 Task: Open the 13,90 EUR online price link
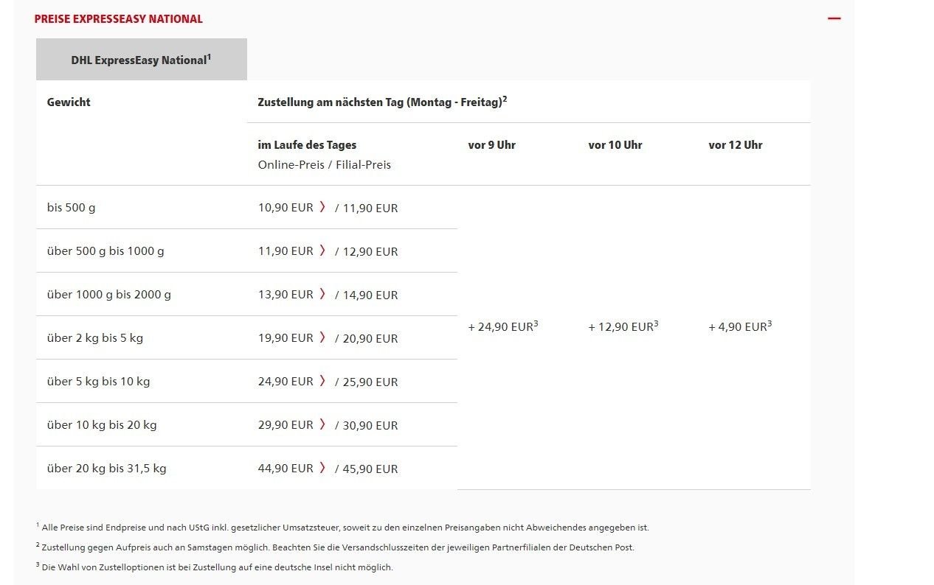click(x=291, y=295)
